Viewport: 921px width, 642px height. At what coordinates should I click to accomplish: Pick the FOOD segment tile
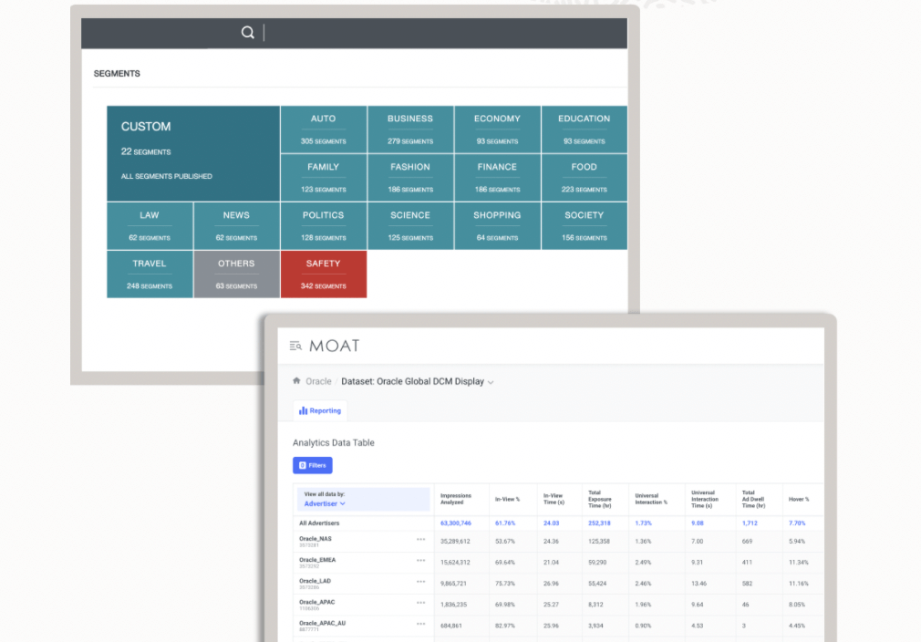pos(585,178)
